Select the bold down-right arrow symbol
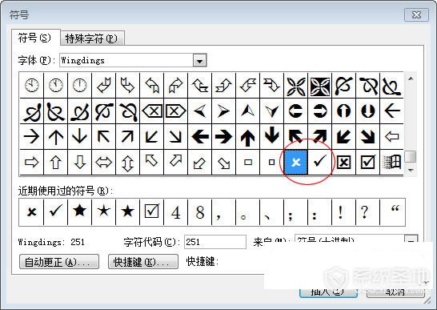Image resolution: width=437 pixels, height=310 pixels. pyautogui.click(x=367, y=137)
